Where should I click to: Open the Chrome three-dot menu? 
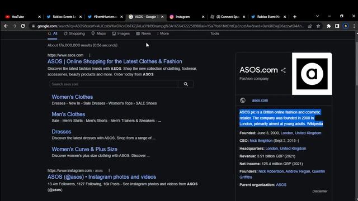(354, 26)
